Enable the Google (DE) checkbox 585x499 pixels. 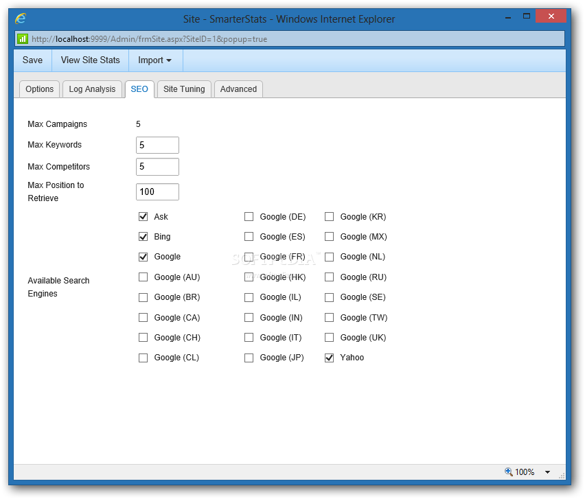click(x=249, y=217)
